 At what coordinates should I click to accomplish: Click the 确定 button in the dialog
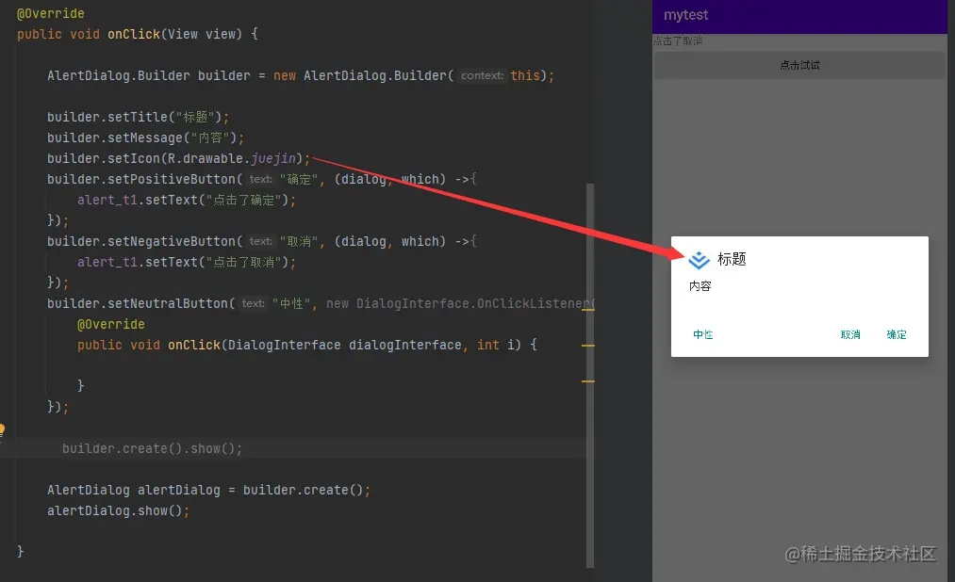click(x=896, y=334)
